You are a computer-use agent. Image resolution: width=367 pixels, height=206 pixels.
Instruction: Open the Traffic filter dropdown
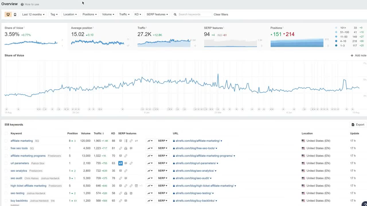(124, 14)
